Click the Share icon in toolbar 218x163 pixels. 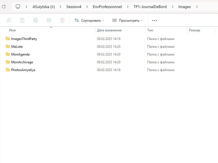(x=49, y=20)
